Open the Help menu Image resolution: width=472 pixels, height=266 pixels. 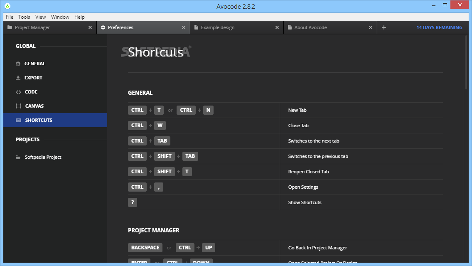79,17
